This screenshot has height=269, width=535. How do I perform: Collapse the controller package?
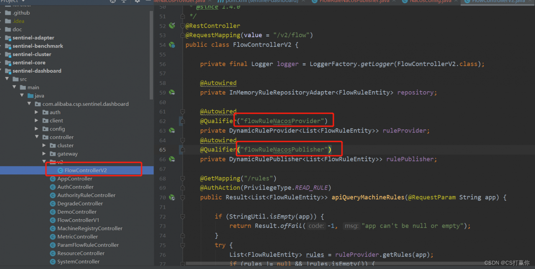click(x=37, y=137)
